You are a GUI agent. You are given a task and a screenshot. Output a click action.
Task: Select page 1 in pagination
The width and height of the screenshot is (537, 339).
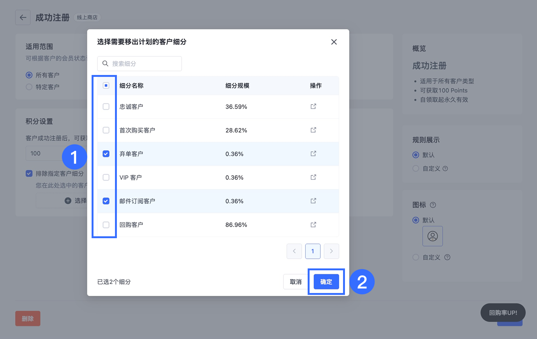pyautogui.click(x=313, y=251)
